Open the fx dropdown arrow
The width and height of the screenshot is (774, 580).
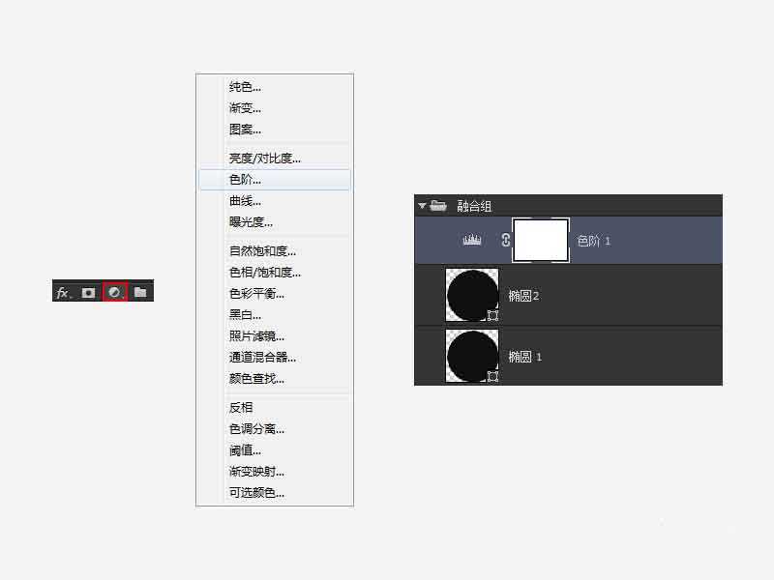pyautogui.click(x=68, y=292)
